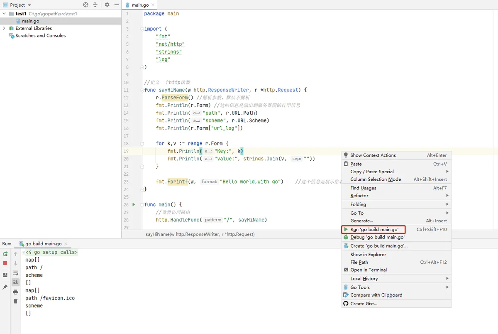498x334 pixels.
Task: Pin the Run tab
Action: point(5,287)
